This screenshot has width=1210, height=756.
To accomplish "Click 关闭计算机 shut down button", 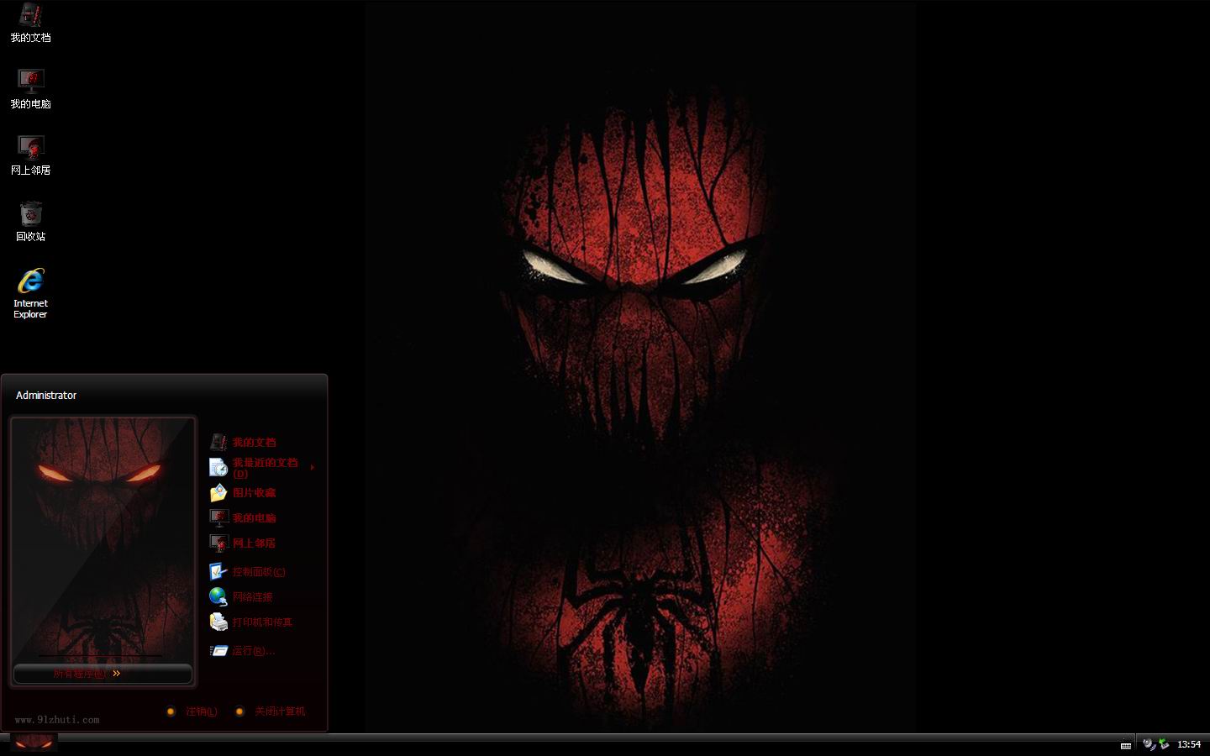I will point(271,711).
